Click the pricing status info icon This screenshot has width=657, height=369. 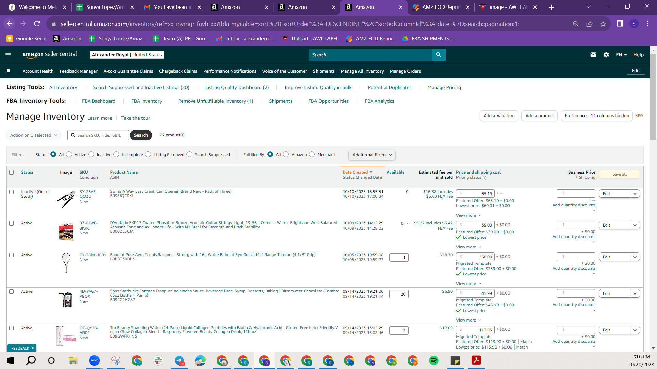pyautogui.click(x=484, y=178)
